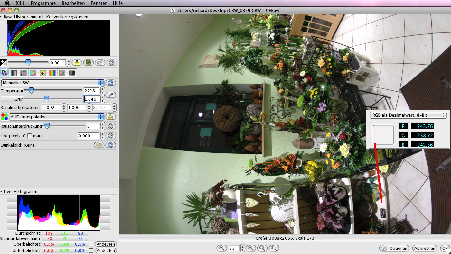This screenshot has width=451, height=254.
Task: Open the Bearbeiten menu
Action: click(74, 3)
